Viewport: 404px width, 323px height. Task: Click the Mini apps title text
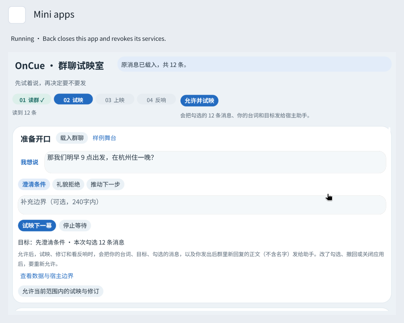click(54, 15)
